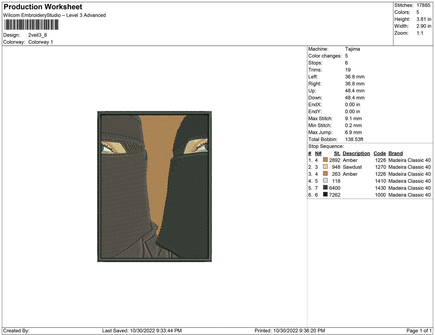Click the Production Worksheet title
Screen dimensions: 435x335
[x=43, y=7]
